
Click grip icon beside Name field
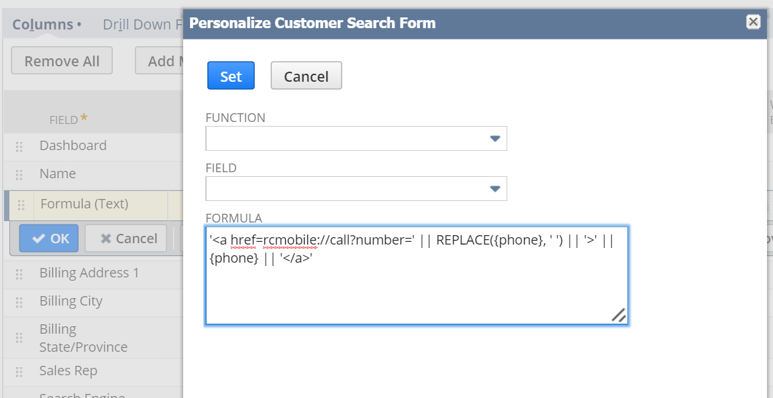pos(19,174)
